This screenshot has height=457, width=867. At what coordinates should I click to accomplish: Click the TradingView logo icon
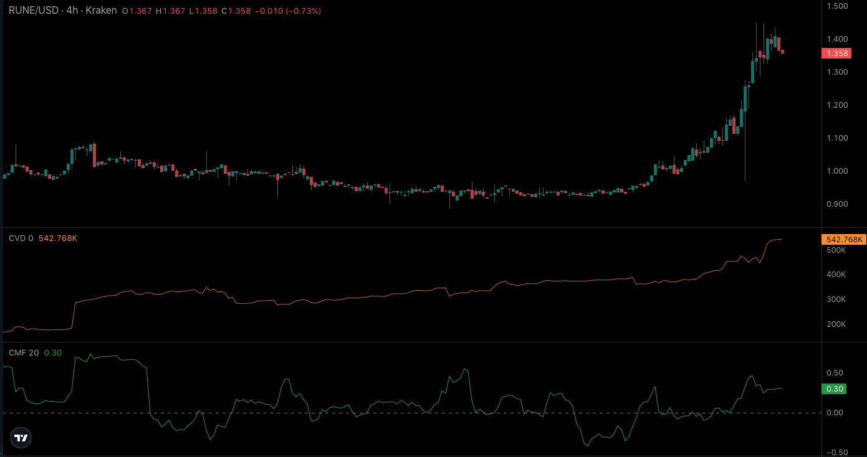21,438
